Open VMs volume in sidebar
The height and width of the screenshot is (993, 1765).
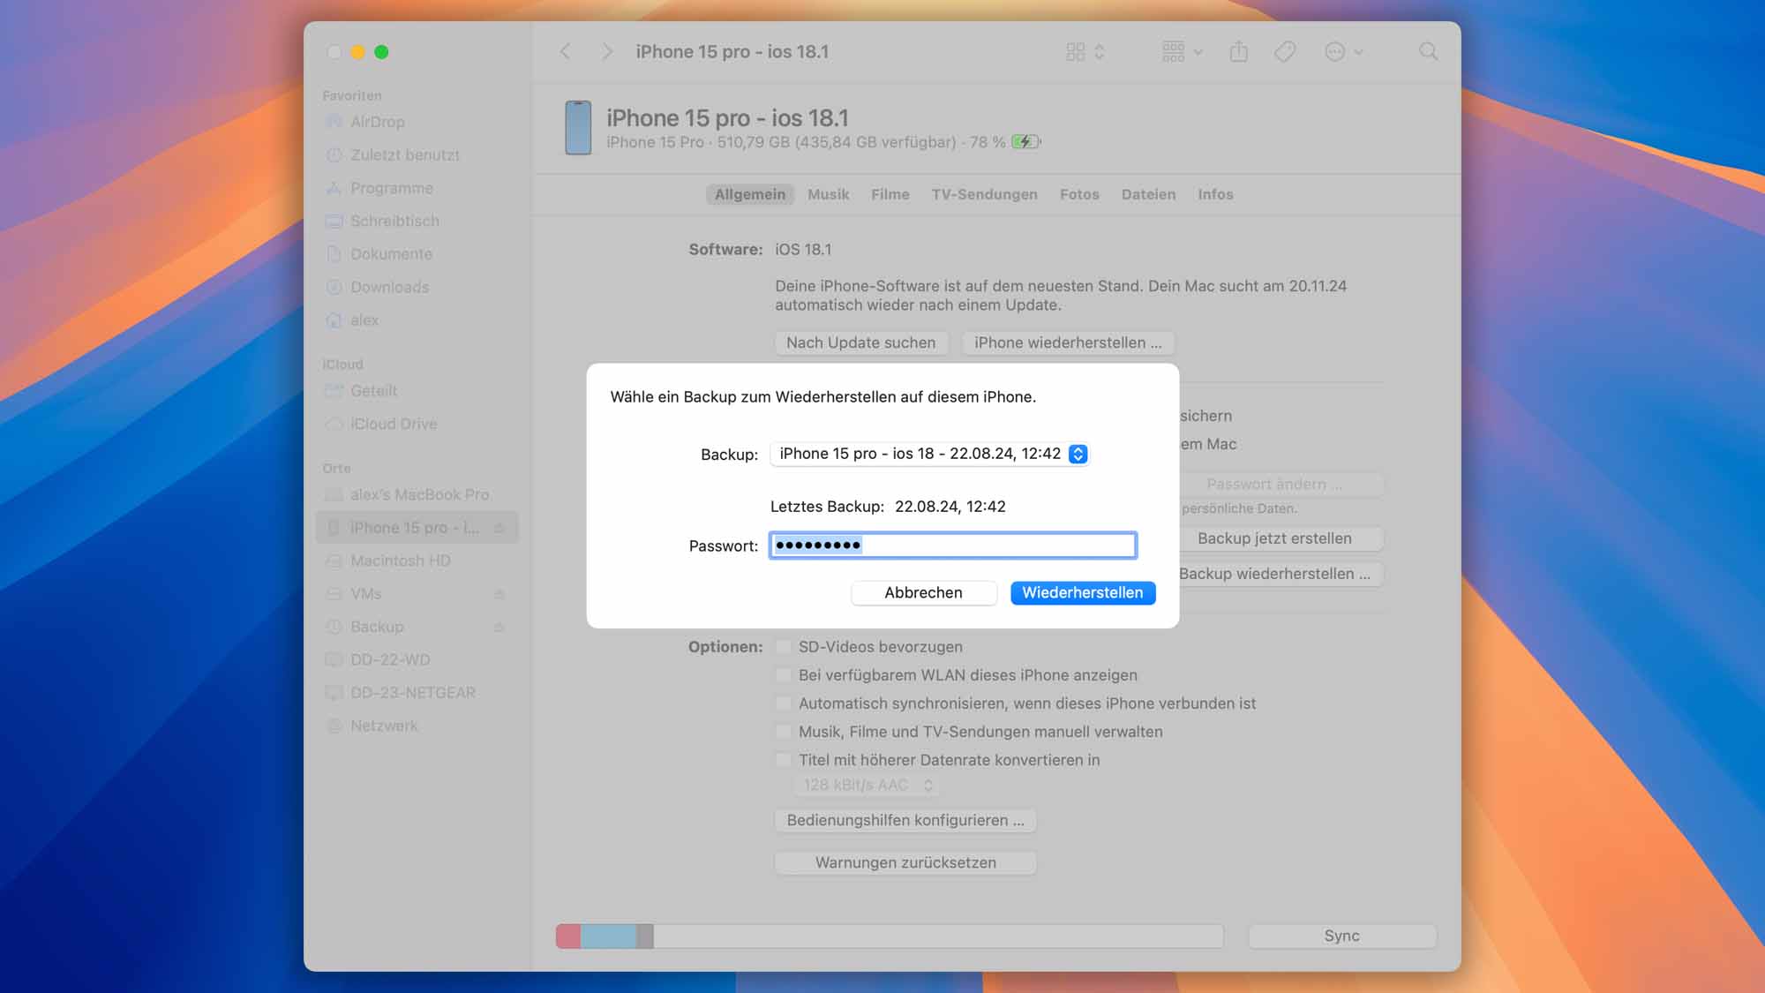click(x=365, y=594)
